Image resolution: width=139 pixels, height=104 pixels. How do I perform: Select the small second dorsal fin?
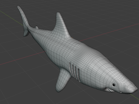click(x=36, y=27)
